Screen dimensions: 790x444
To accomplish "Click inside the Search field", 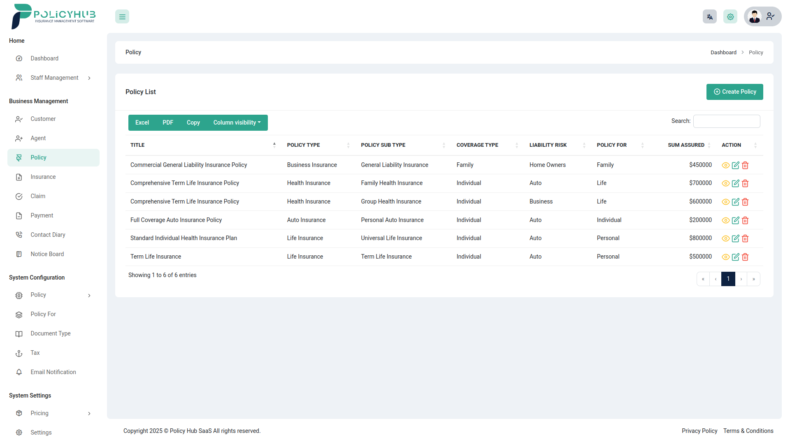I will click(727, 121).
